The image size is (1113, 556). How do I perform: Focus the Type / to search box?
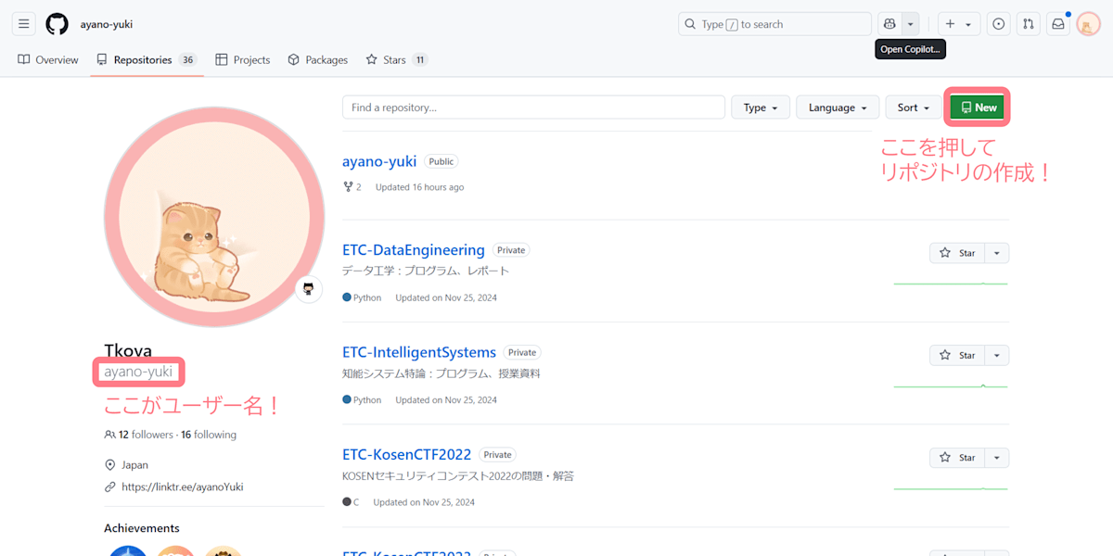pyautogui.click(x=774, y=24)
